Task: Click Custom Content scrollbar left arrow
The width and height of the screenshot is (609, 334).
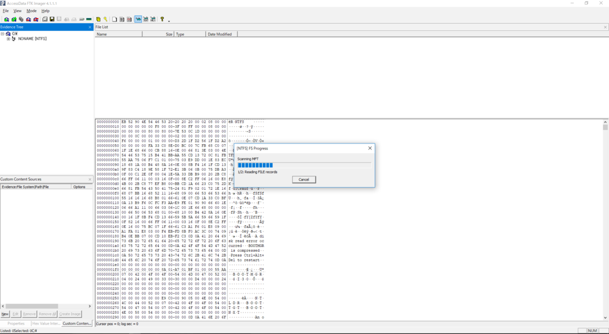Action: click(3, 307)
